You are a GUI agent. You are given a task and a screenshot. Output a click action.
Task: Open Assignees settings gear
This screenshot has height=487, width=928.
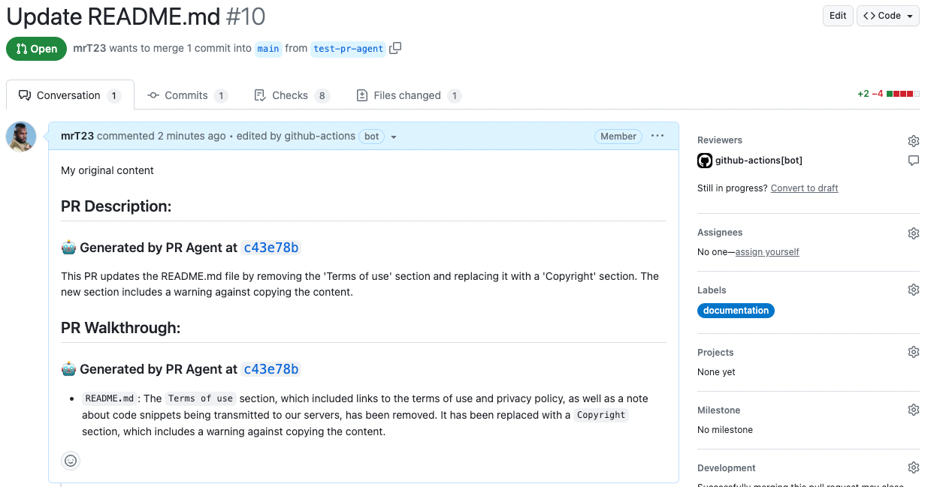click(913, 233)
